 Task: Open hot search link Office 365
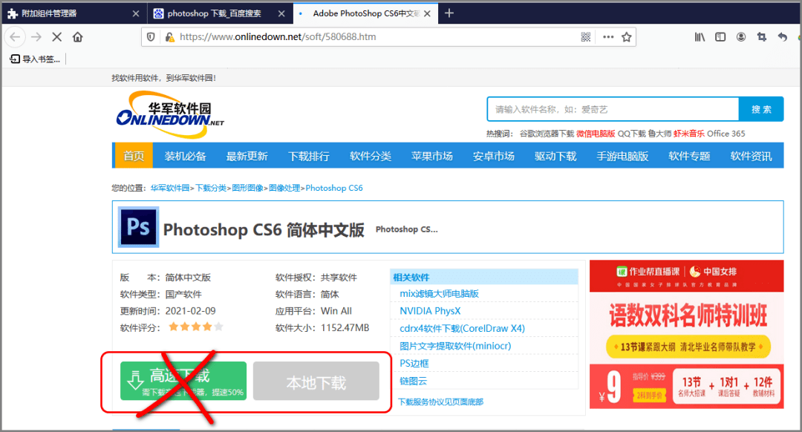pyautogui.click(x=726, y=134)
